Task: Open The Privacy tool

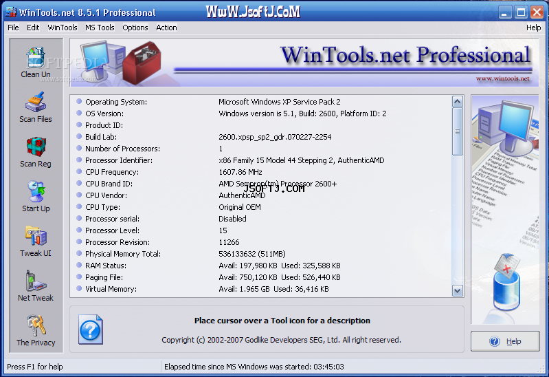Action: pos(36,331)
